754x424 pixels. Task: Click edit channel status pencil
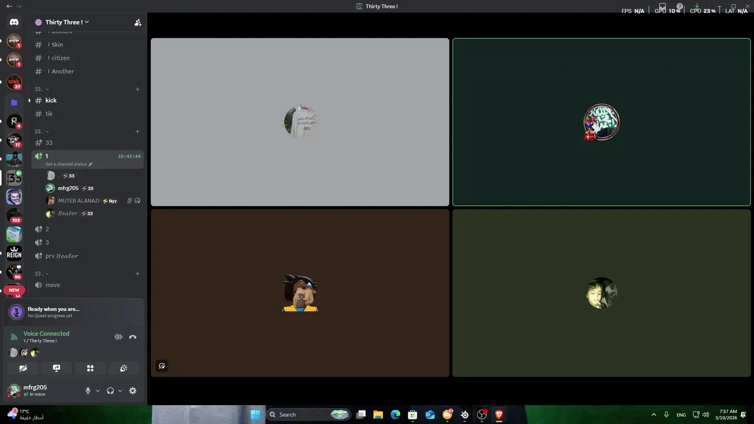[x=91, y=164]
